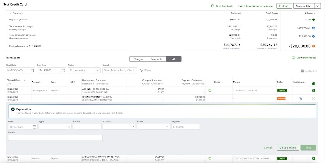Click the green Post button
Viewport: 325px width, 163px height.
coord(308,148)
